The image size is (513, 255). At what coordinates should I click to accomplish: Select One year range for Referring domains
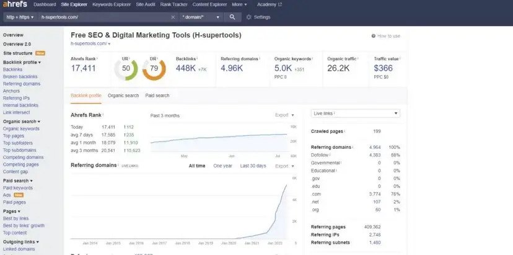(223, 166)
